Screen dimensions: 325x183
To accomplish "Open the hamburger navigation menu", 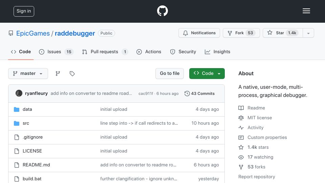I will 306,11.
